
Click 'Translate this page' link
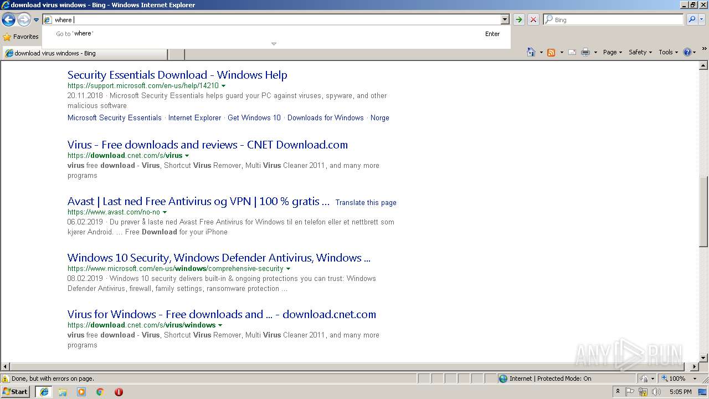(366, 202)
